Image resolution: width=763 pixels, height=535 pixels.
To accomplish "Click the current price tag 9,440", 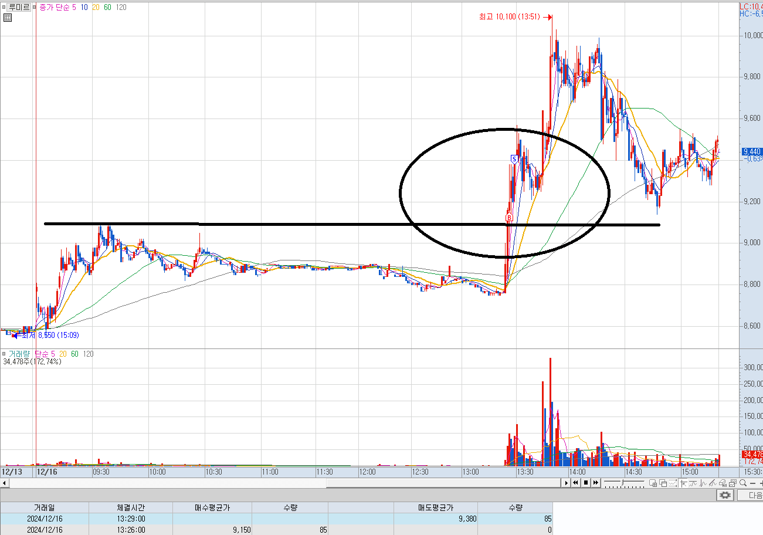I will [x=752, y=151].
